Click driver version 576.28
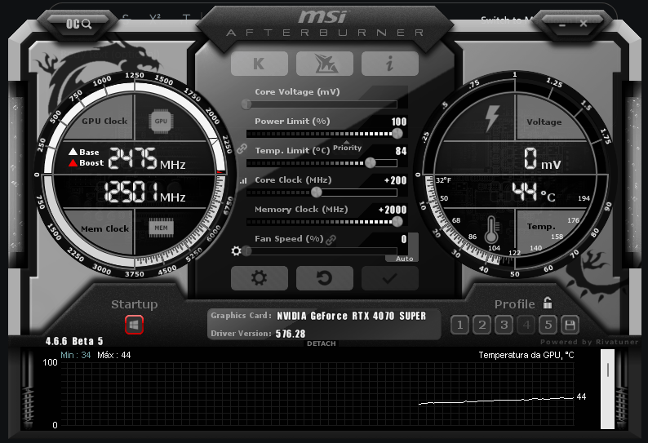Image resolution: width=648 pixels, height=443 pixels. point(291,334)
